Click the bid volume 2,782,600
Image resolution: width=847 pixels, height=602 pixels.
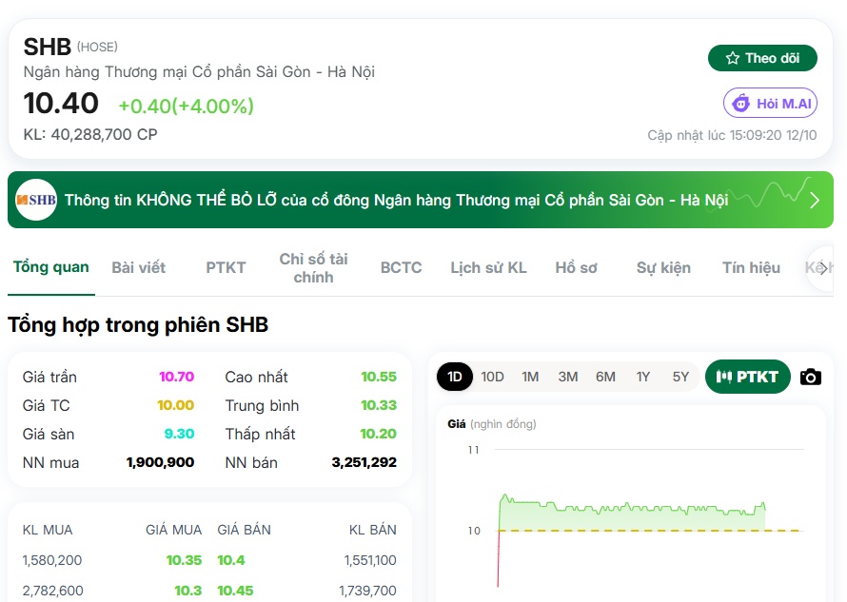click(x=53, y=591)
